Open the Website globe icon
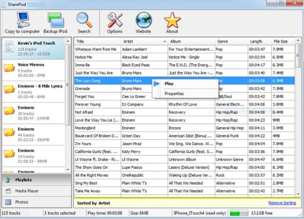The image size is (304, 219). pos(144,20)
